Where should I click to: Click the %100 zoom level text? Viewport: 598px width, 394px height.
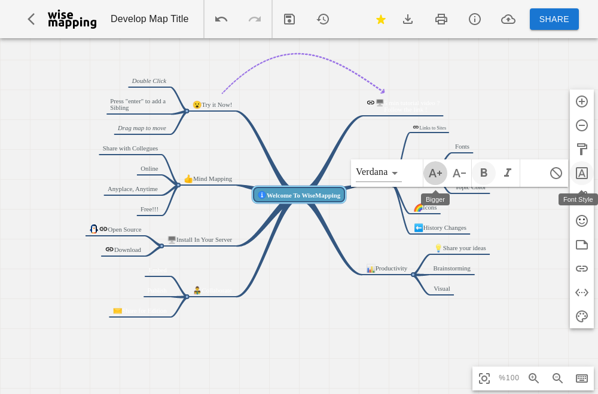point(509,378)
